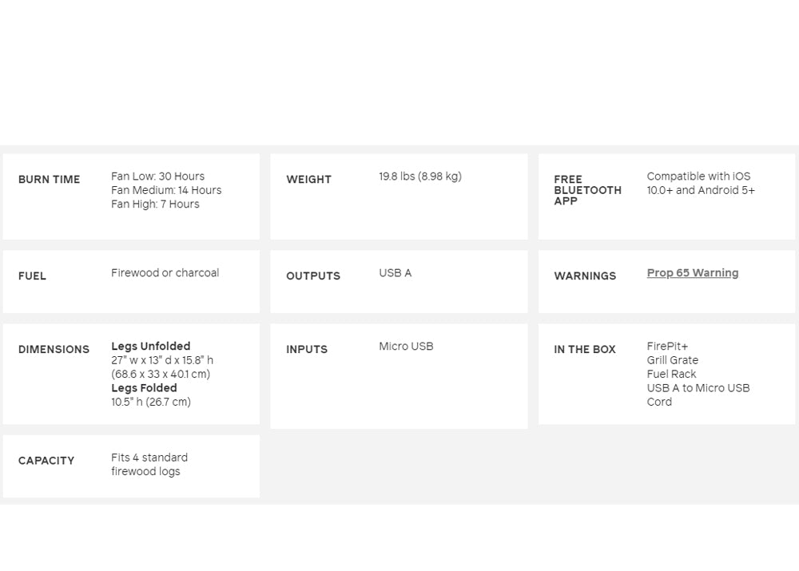This screenshot has width=799, height=571.
Task: Open the Prop 65 Warning link
Action: click(x=692, y=273)
